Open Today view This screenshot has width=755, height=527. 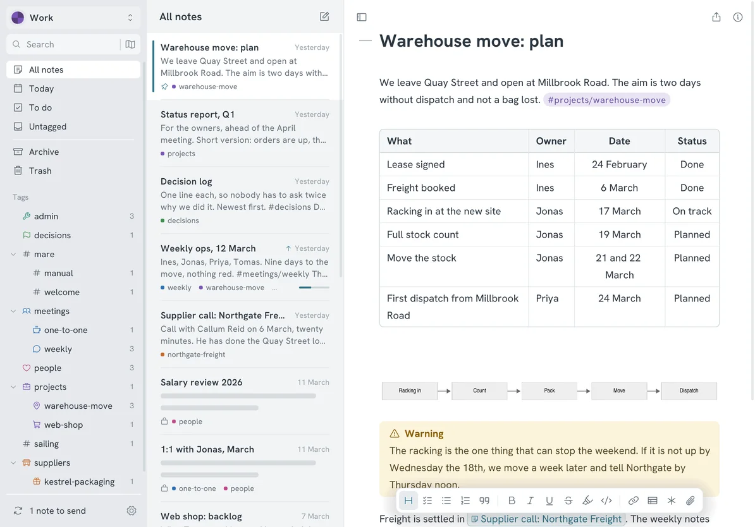point(73,88)
